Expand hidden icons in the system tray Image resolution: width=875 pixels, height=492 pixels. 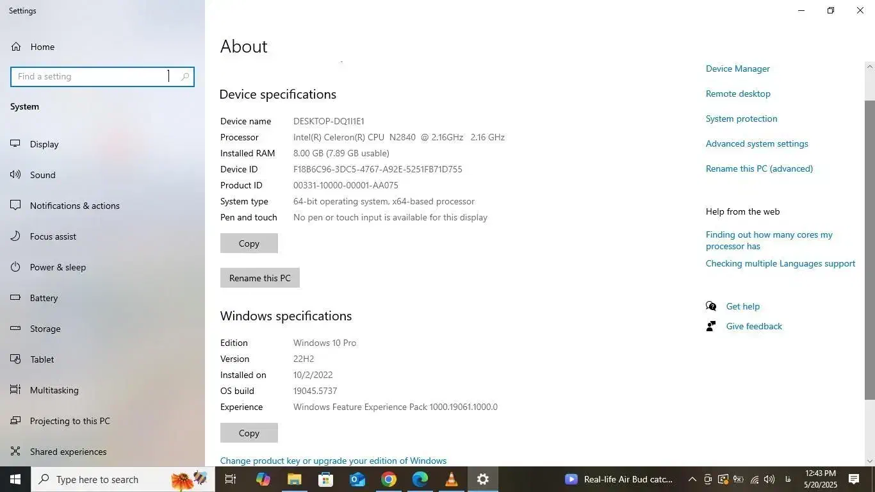point(692,479)
